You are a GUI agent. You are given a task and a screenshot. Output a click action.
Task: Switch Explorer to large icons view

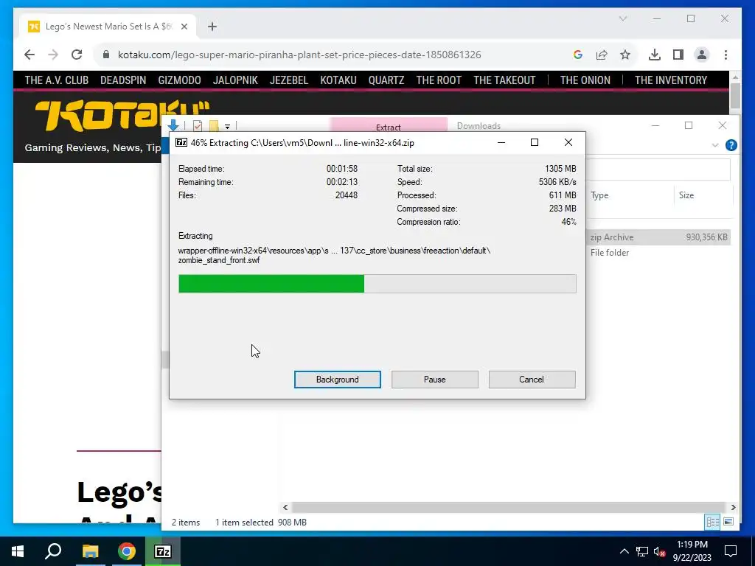[x=728, y=522]
